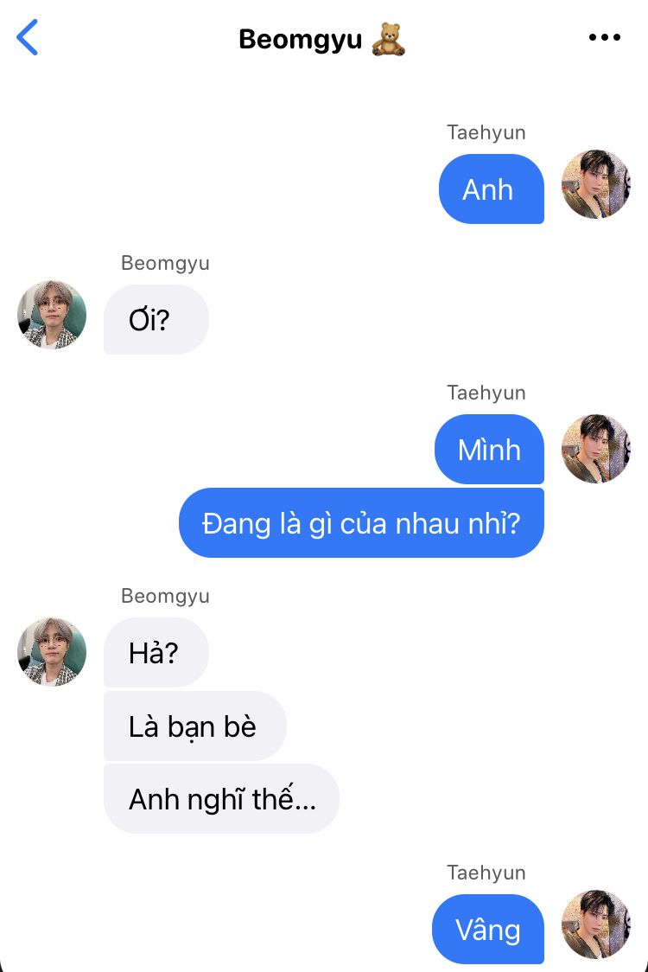Open the three-dot options menu

point(604,37)
